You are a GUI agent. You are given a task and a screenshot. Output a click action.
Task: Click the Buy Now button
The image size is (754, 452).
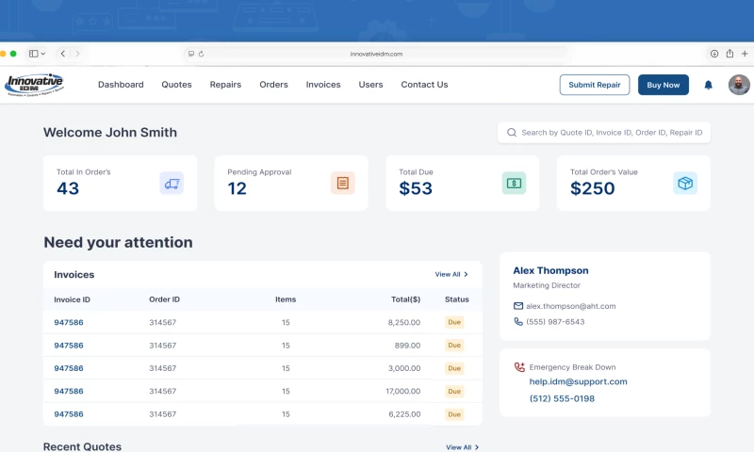[664, 85]
